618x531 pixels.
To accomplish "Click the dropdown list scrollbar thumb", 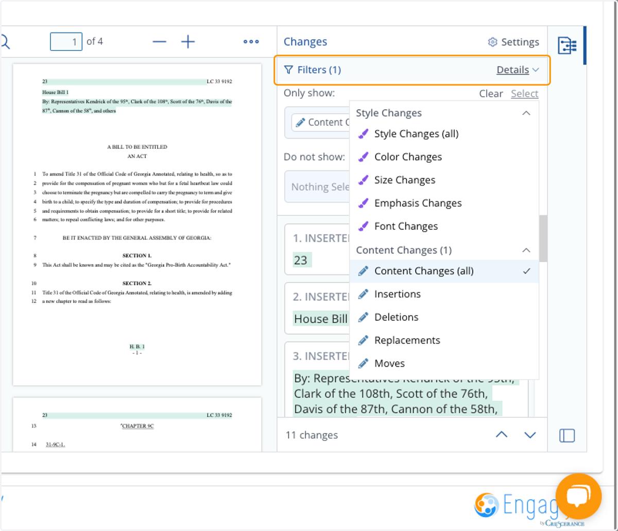I will click(x=543, y=238).
